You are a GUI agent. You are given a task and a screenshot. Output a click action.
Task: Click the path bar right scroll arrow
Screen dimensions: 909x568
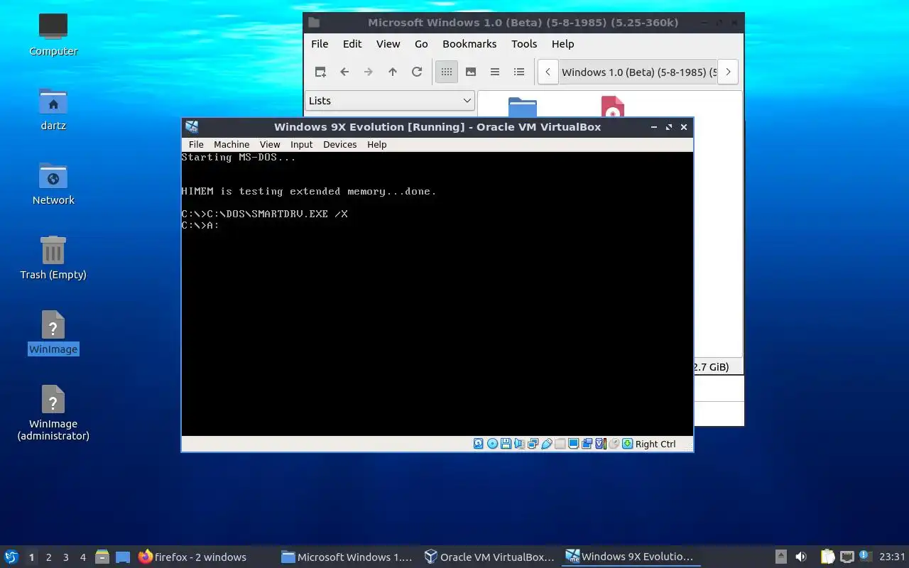pyautogui.click(x=728, y=72)
